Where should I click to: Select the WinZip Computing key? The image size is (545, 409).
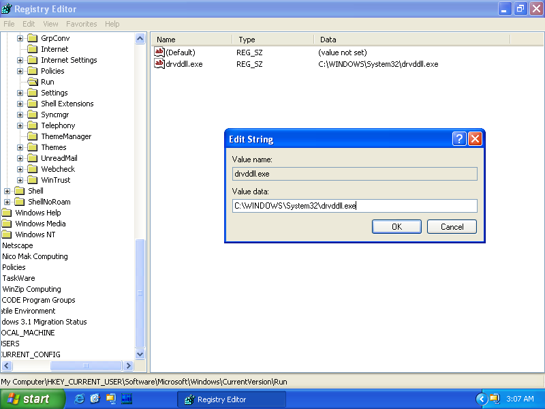pyautogui.click(x=31, y=289)
